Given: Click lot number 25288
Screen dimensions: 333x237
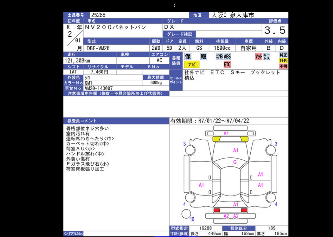Looking at the screenshot, I should point(98,15).
